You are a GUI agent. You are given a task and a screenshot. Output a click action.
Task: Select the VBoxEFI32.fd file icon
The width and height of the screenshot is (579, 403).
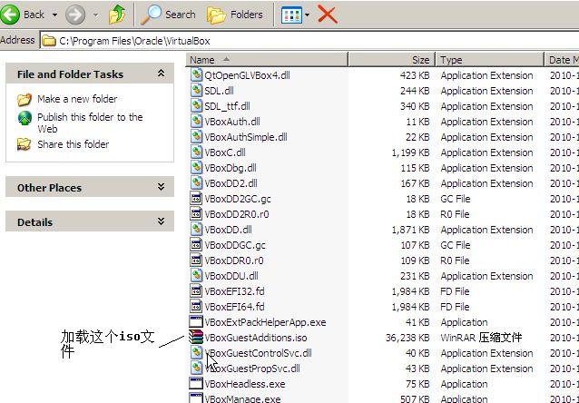(196, 291)
